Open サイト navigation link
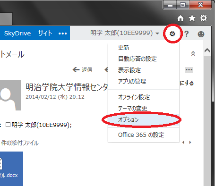Image resolution: width=215 pixels, height=186 pixels. (x=45, y=34)
